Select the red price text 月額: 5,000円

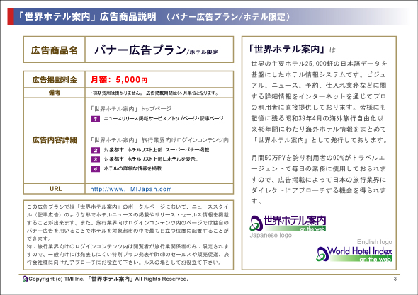point(119,79)
